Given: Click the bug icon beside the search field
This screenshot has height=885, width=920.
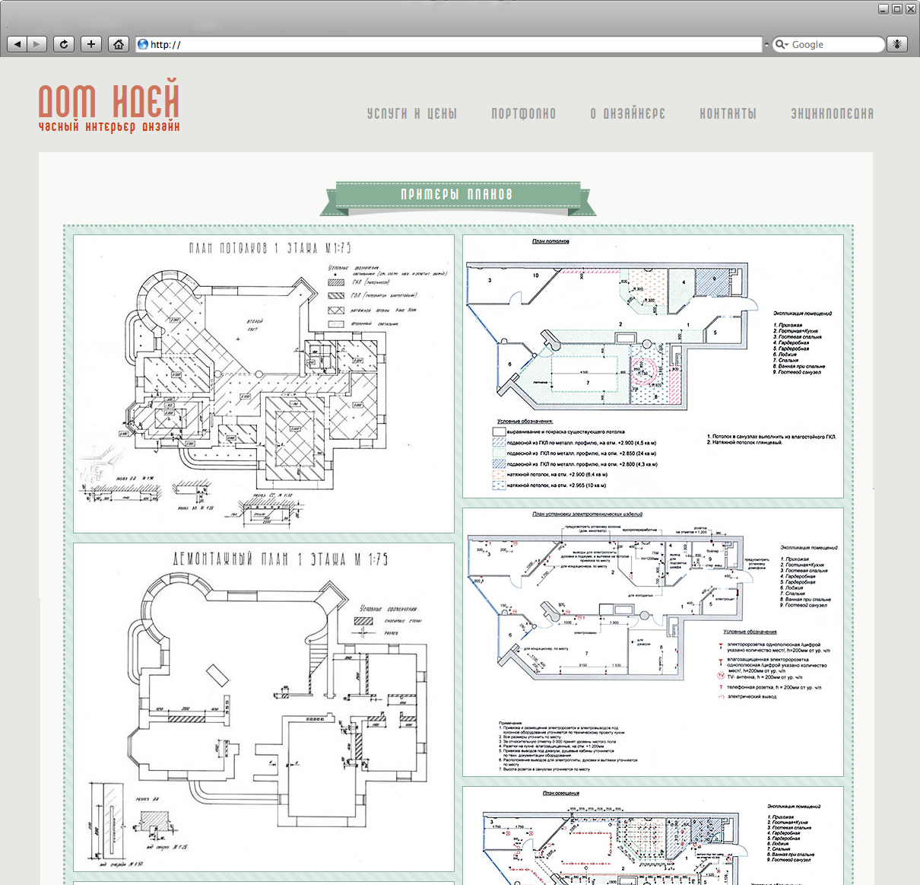Looking at the screenshot, I should coord(898,44).
